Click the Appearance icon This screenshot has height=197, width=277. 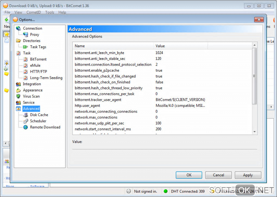coord(18,90)
